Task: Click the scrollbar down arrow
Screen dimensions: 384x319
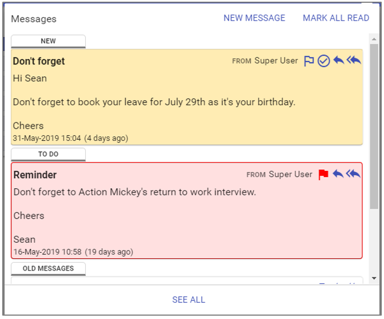Action: click(375, 280)
